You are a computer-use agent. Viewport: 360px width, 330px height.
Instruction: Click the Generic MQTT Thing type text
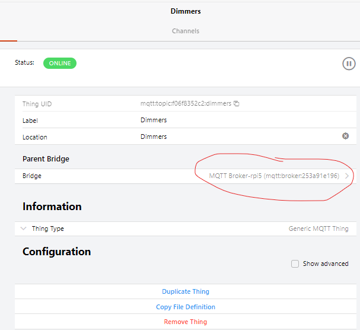(318, 229)
